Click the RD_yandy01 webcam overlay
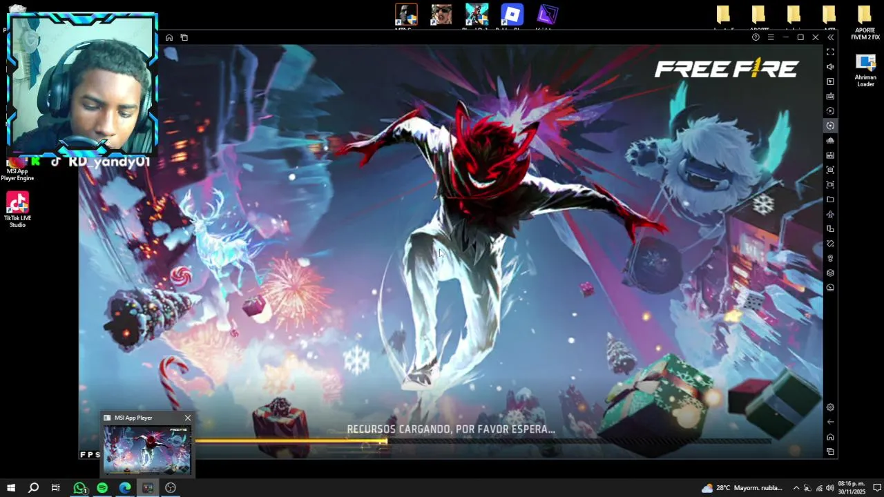Viewport: 884px width, 497px height. coord(82,85)
